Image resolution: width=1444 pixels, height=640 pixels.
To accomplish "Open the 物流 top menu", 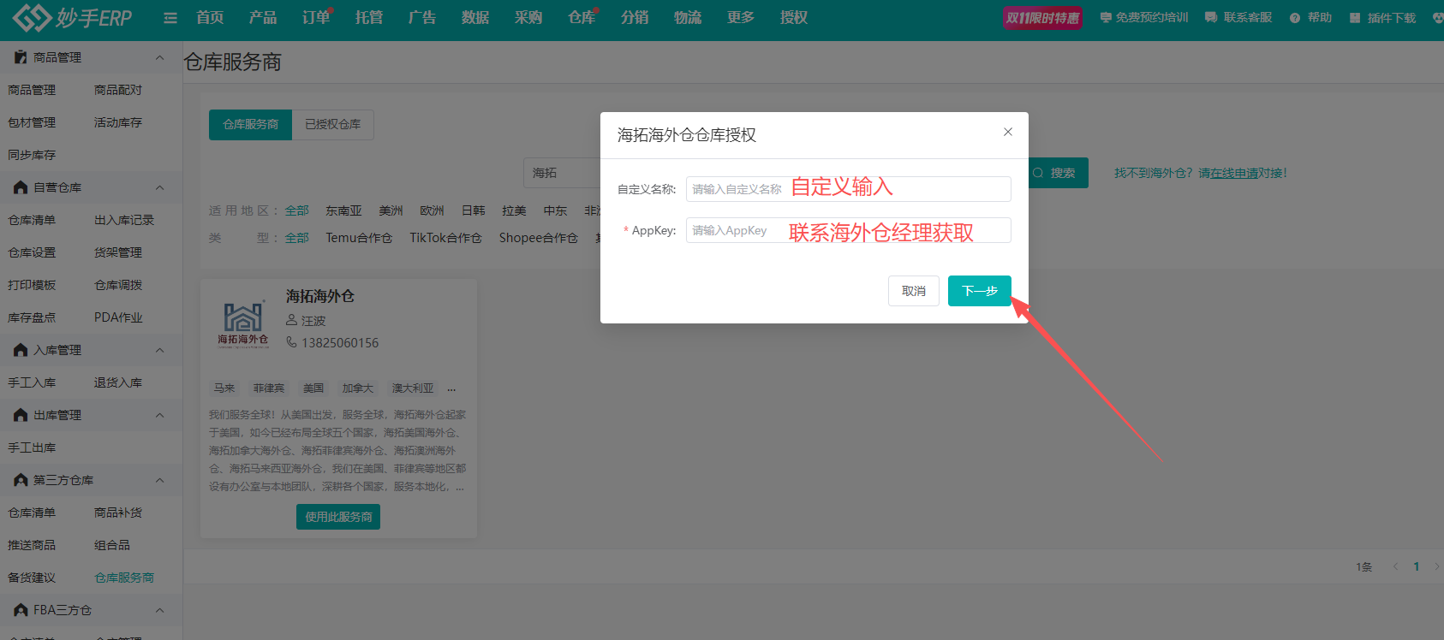I will point(688,17).
